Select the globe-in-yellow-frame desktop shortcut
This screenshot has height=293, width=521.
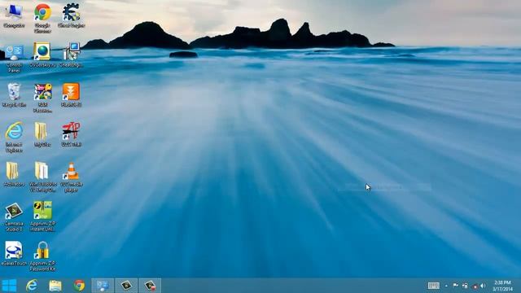click(42, 55)
